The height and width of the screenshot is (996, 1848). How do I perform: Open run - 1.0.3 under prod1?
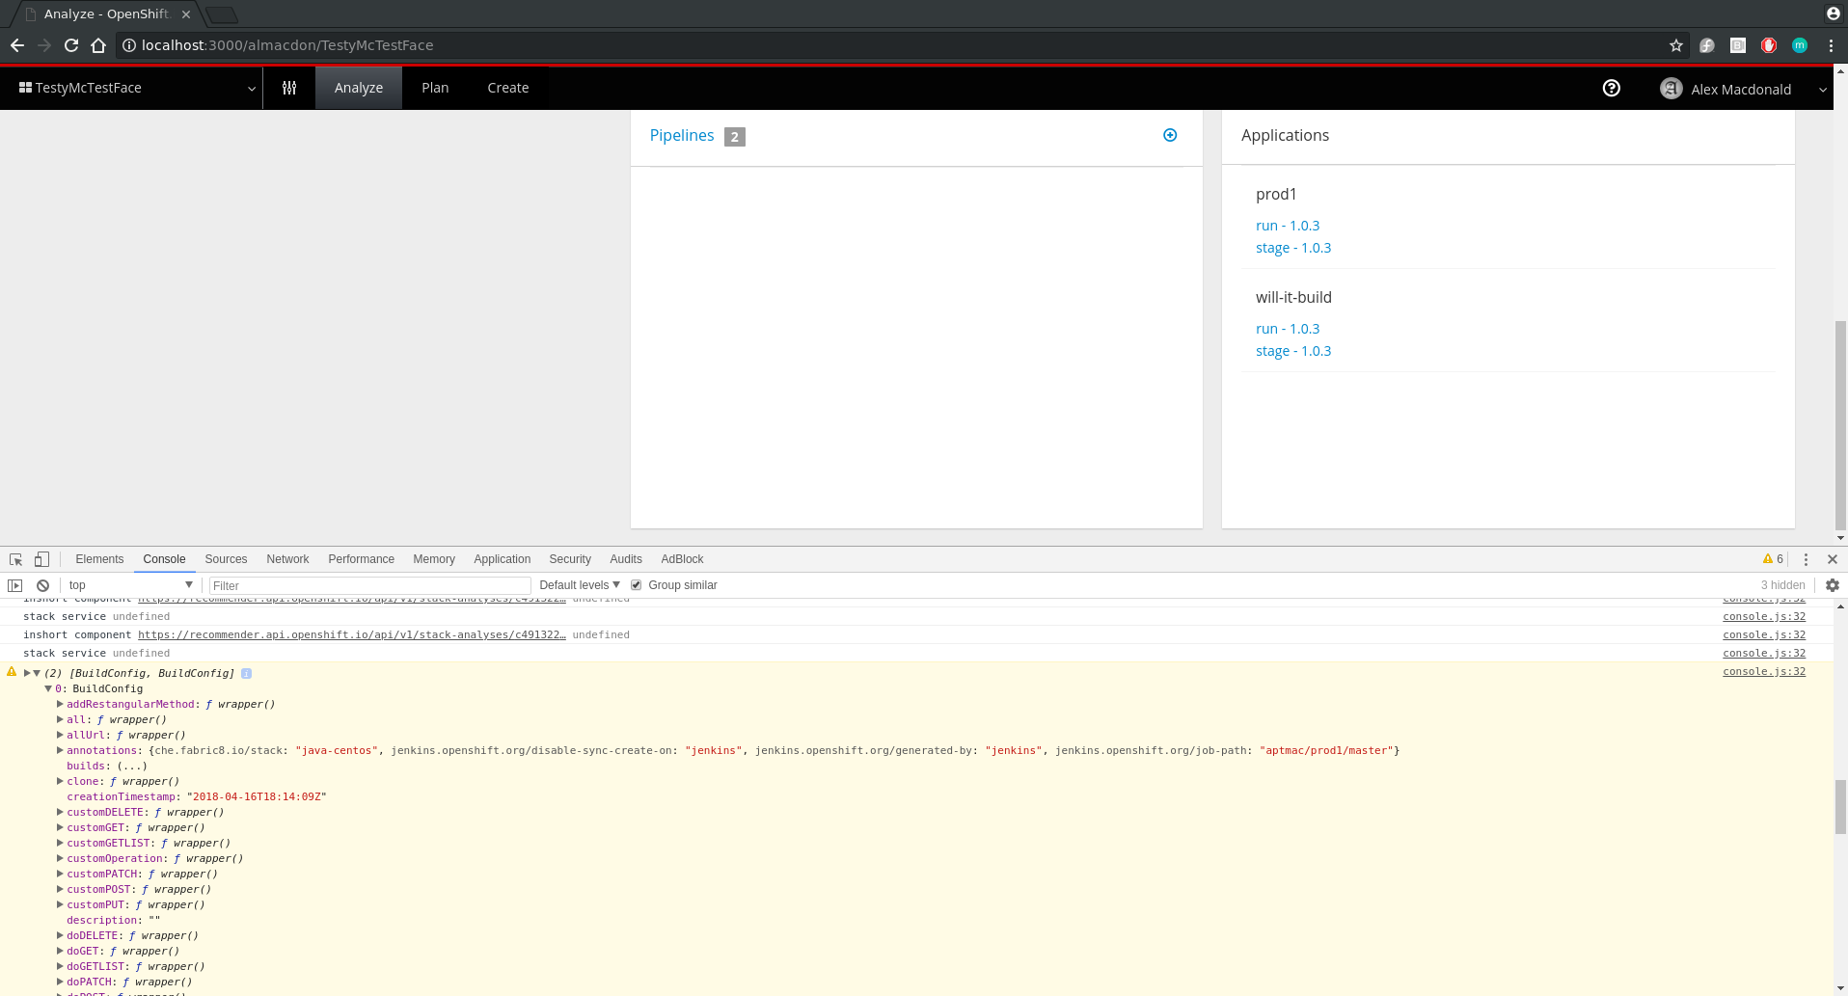coord(1288,225)
